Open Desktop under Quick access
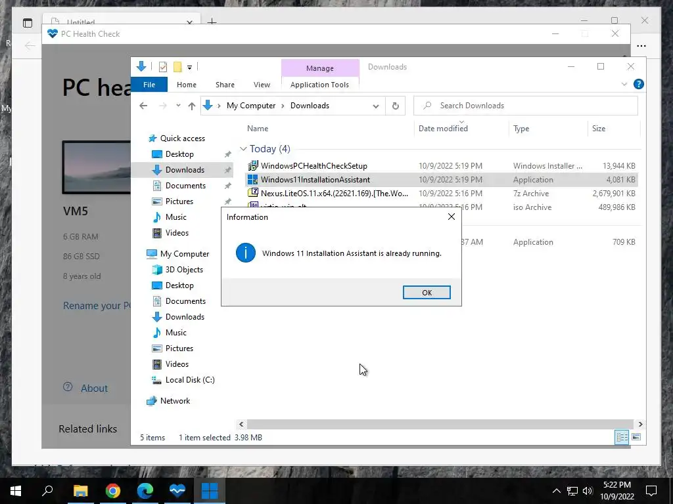Screen dimensions: 673x504 click(179, 154)
